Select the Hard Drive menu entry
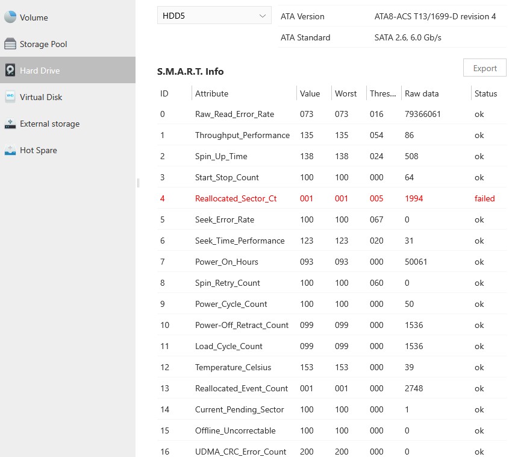509x457 pixels. tap(67, 70)
